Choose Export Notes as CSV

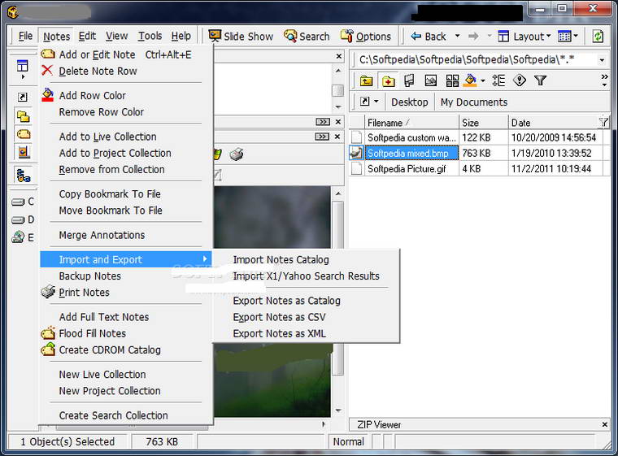coord(307,317)
